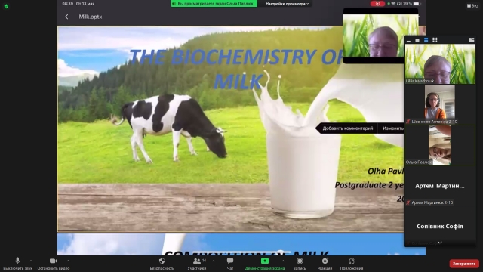
Task: Open audio options arrow beside microphone
Action: click(31, 261)
